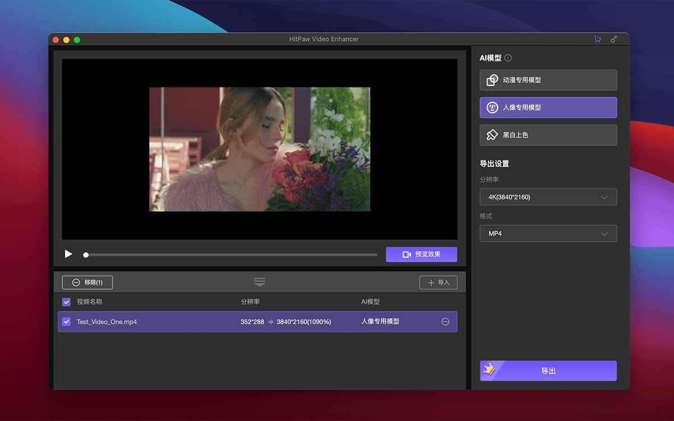Open the shopping cart purchase icon
Screen dimensions: 674x421
(597, 39)
